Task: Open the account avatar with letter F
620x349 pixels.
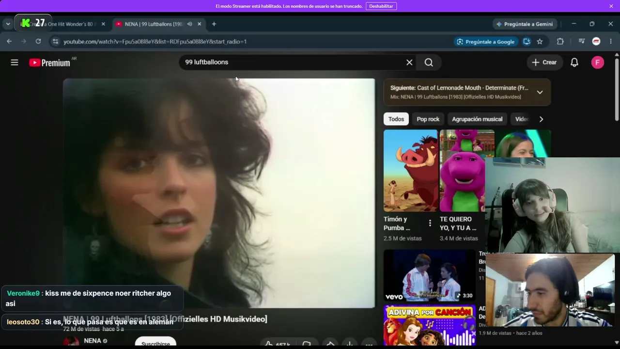Action: [598, 63]
